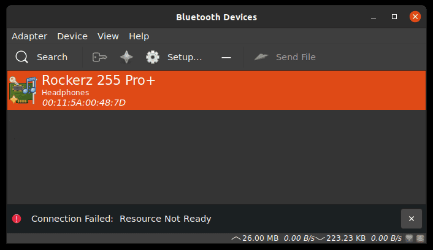Click the Send File paper plane icon
433x250 pixels.
[x=262, y=57]
